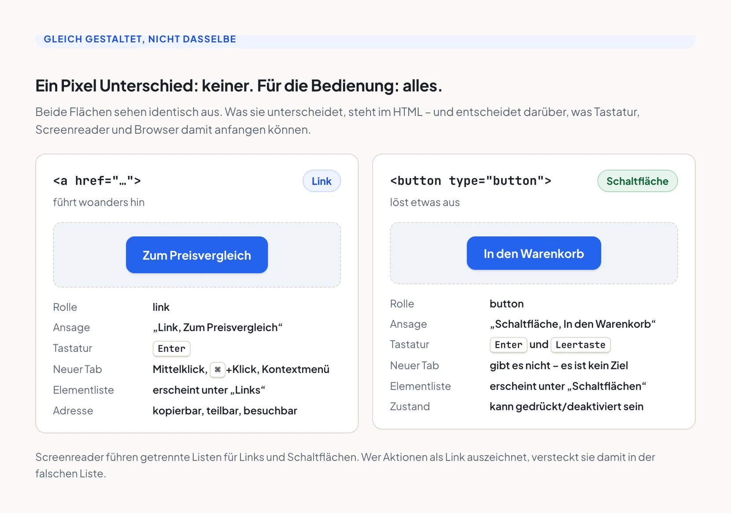Click the "kann gedrückt/deaktiviert sein" Zustand value
The width and height of the screenshot is (731, 513).
(566, 406)
